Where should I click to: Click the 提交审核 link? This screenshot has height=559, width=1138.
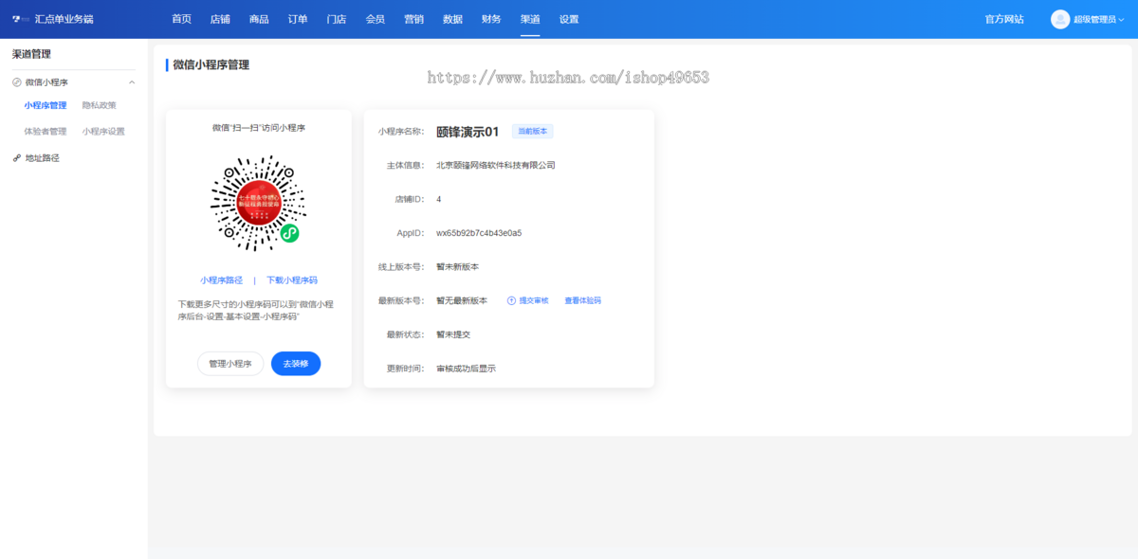[534, 300]
